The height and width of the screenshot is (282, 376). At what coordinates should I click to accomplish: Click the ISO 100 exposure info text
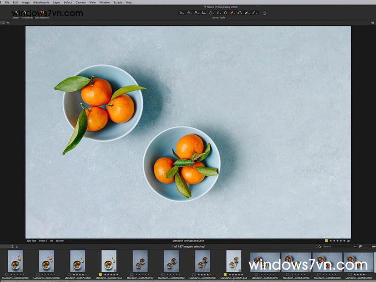click(31, 241)
